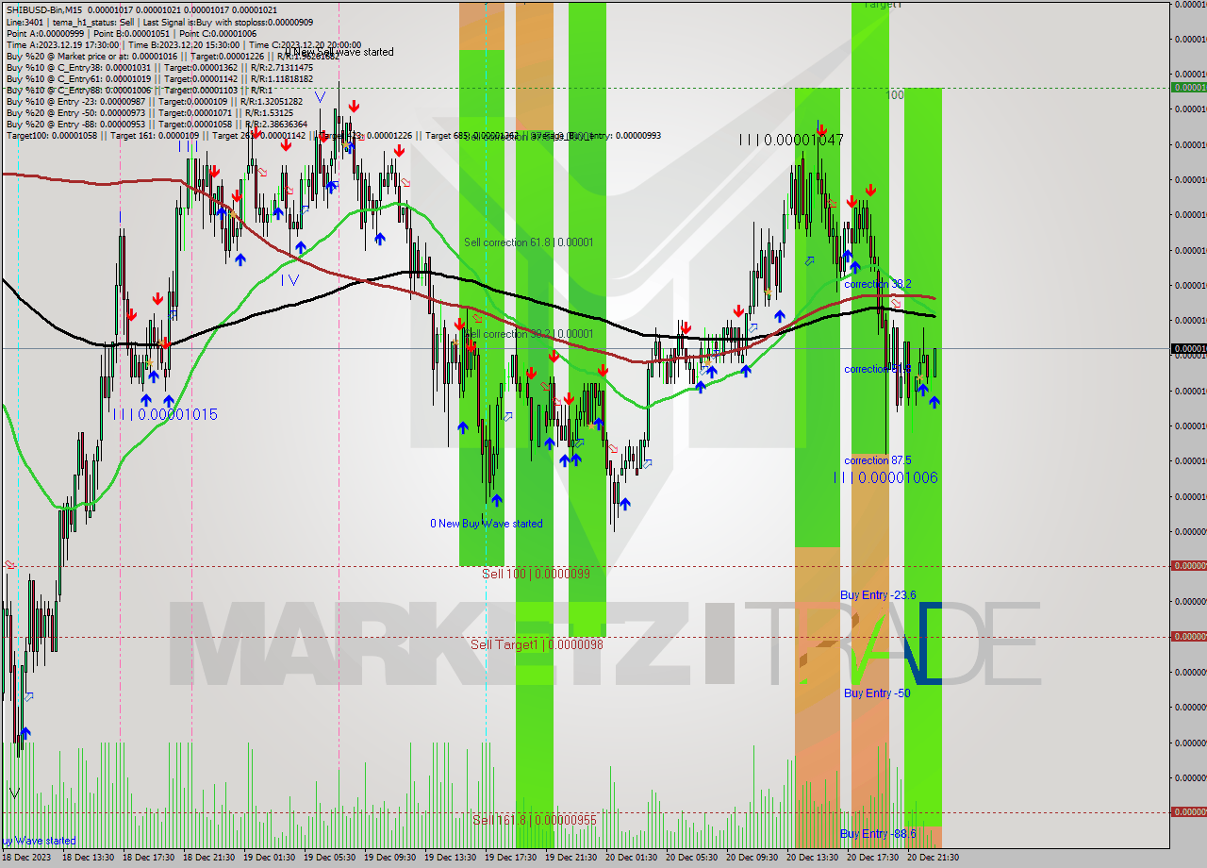1207x868 pixels.
Task: Click the blue 'correction 87.5' label
Action: point(878,460)
